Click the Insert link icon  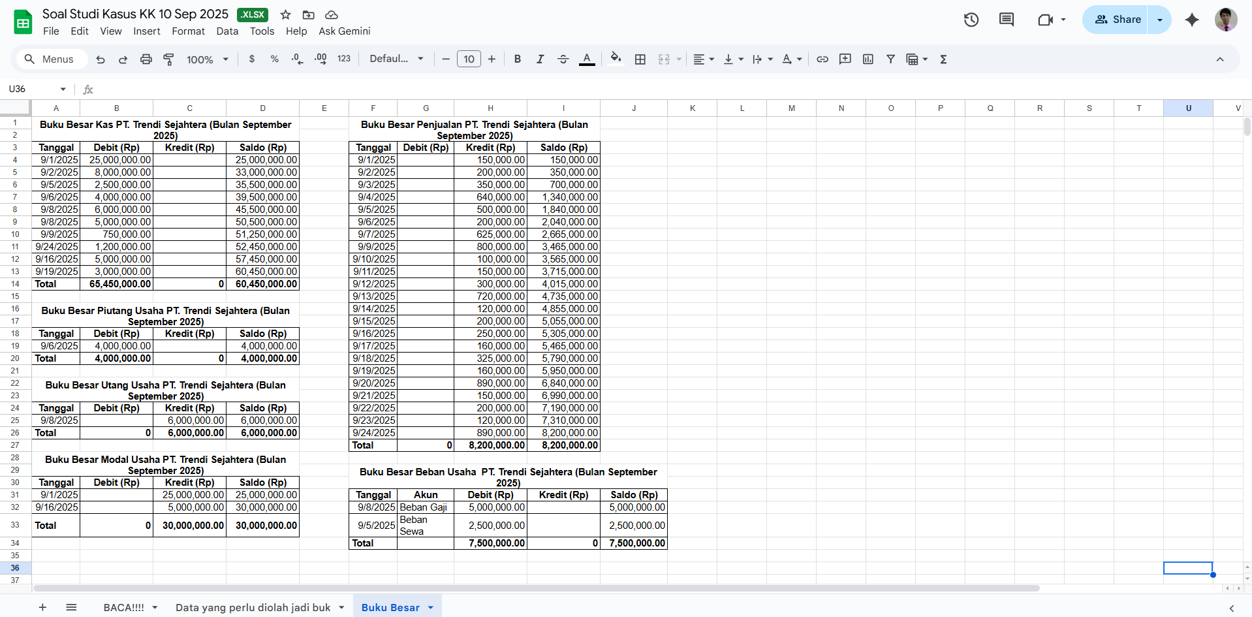[x=822, y=59]
